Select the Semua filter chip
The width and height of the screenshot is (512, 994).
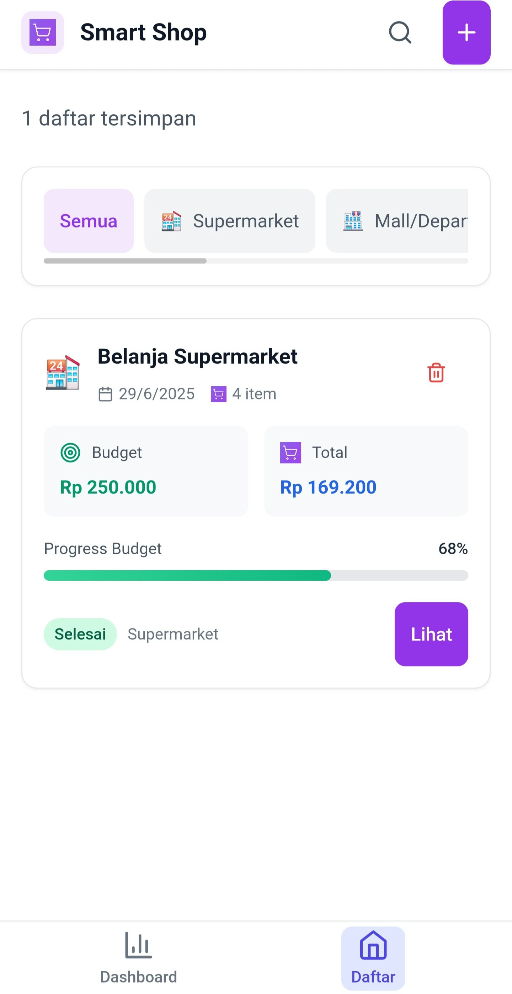pos(89,221)
